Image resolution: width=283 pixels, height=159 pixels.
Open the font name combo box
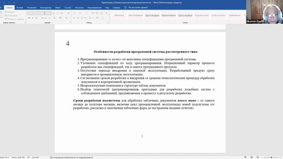(36, 13)
